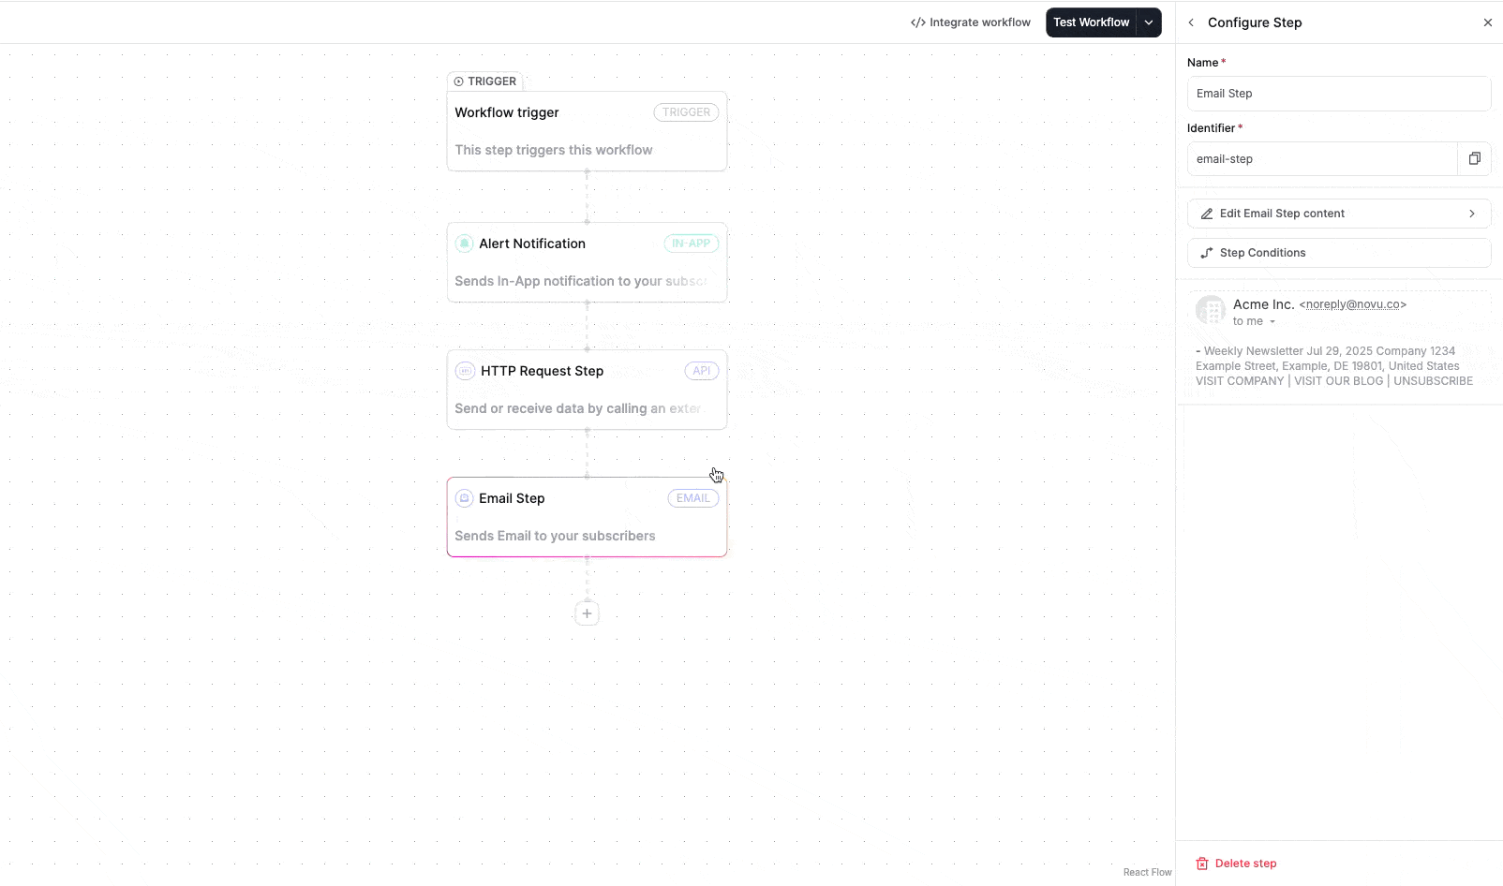This screenshot has height=886, width=1503.
Task: Select the branch icon next to Step Conditions
Action: click(x=1207, y=252)
